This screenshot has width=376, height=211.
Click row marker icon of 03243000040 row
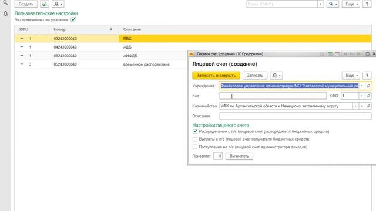click(x=22, y=38)
